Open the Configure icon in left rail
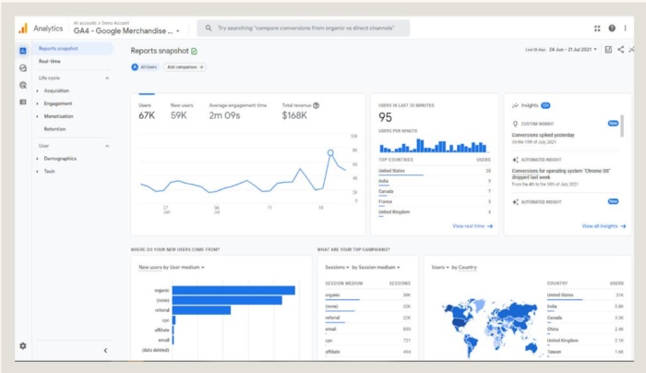The image size is (646, 373). [23, 102]
